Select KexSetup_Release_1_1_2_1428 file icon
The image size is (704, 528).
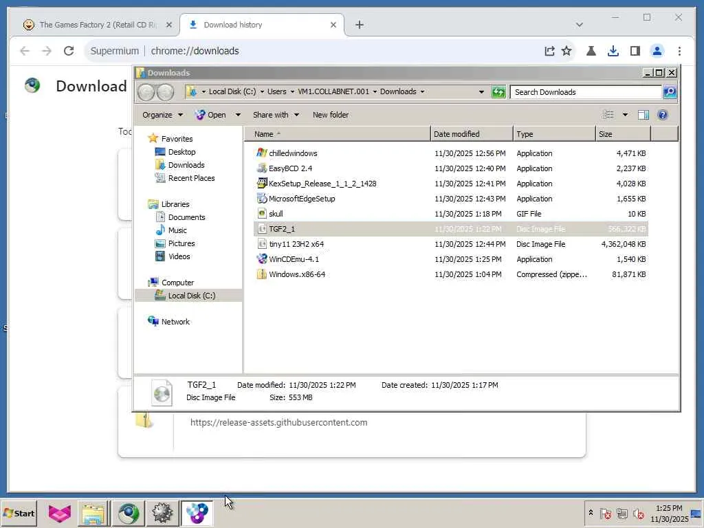(262, 183)
